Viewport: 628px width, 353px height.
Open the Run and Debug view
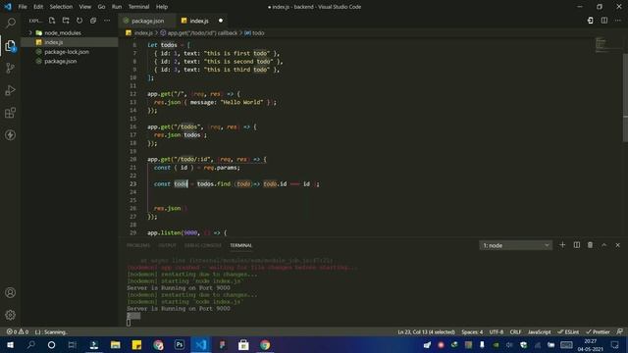[x=11, y=90]
